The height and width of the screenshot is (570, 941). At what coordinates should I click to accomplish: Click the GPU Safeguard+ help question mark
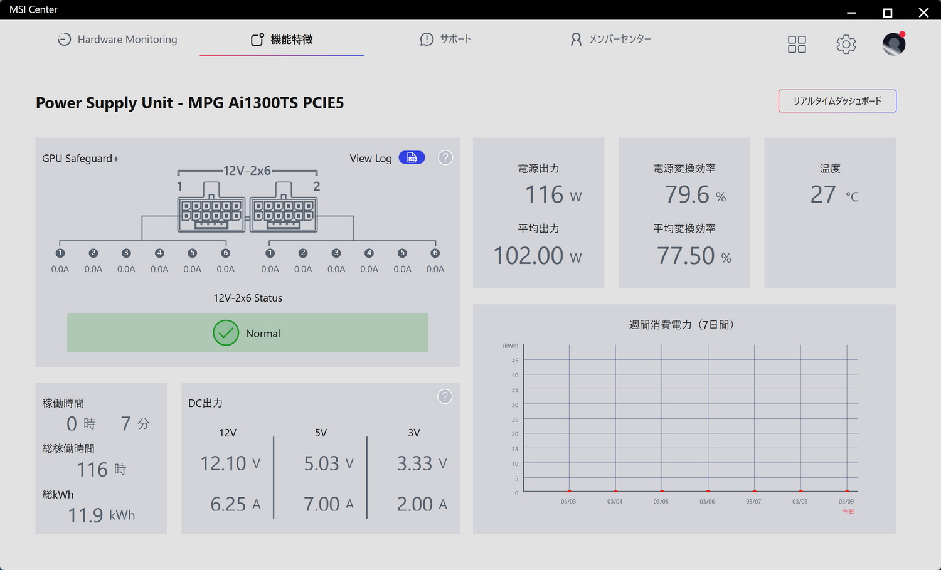(x=445, y=157)
